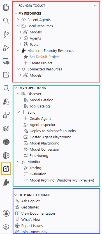Open the Extensions view icon
This screenshot has height=234, width=102.
(x=6, y=75)
